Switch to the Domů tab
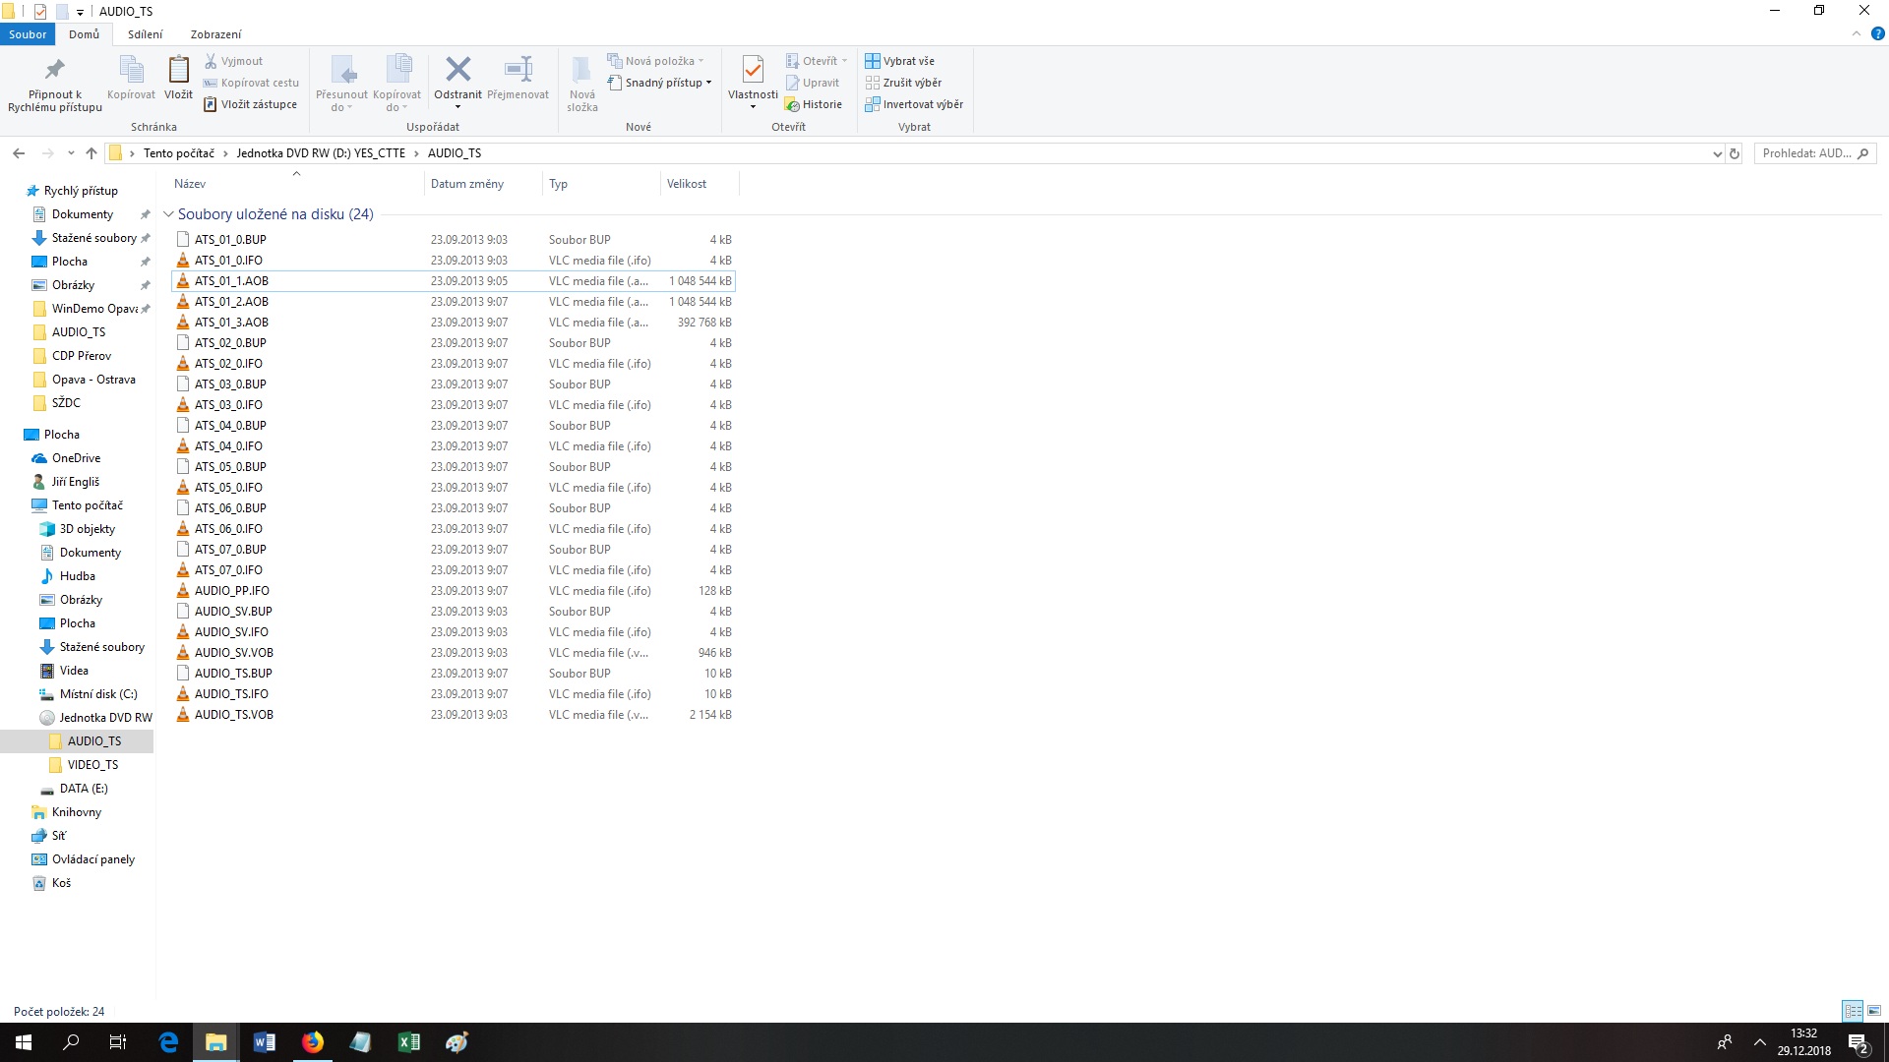 (x=84, y=34)
